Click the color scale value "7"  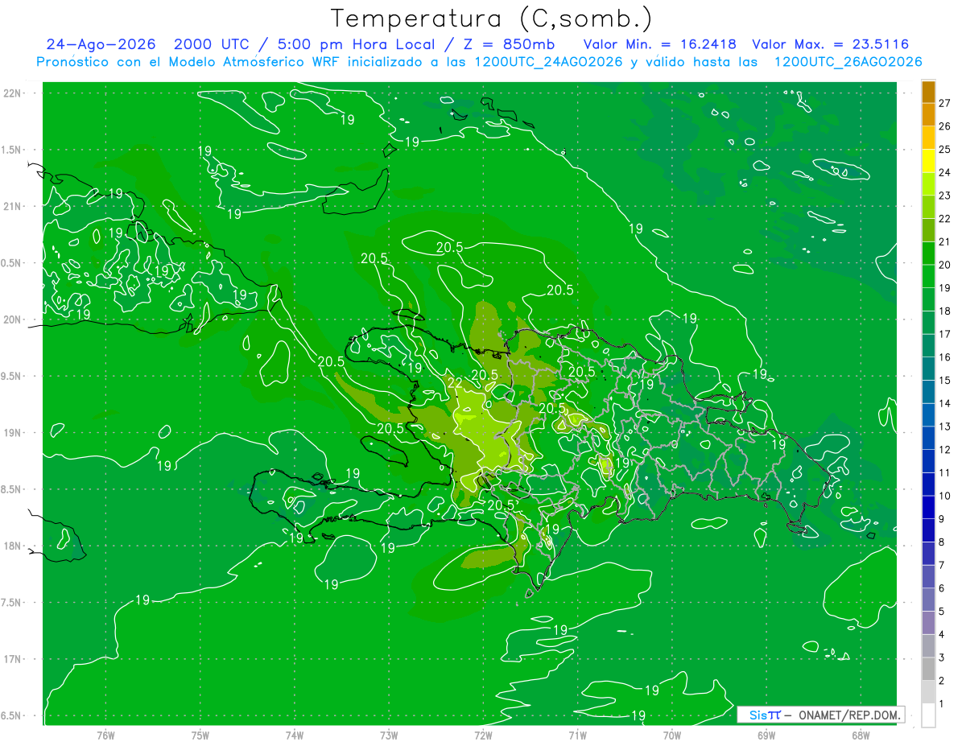(x=942, y=565)
